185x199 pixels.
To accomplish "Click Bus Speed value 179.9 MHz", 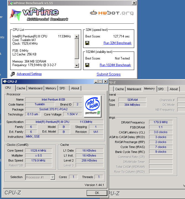I will [x=38, y=160].
